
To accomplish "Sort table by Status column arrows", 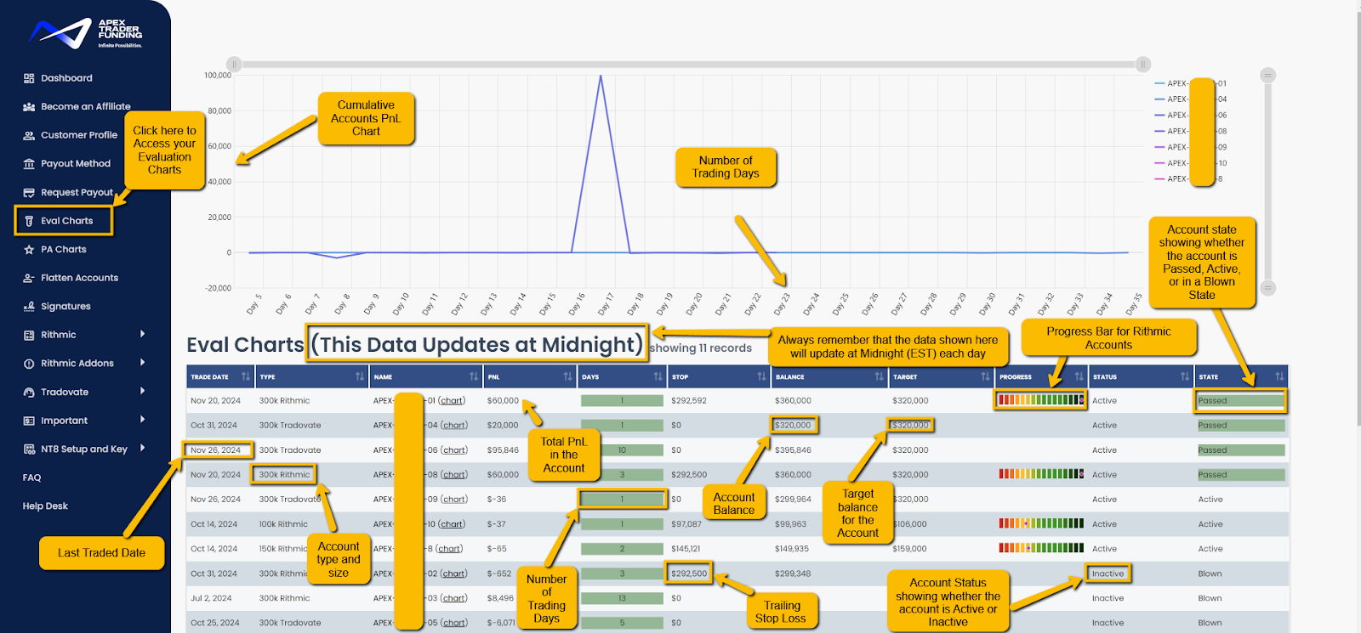I will pyautogui.click(x=1185, y=376).
